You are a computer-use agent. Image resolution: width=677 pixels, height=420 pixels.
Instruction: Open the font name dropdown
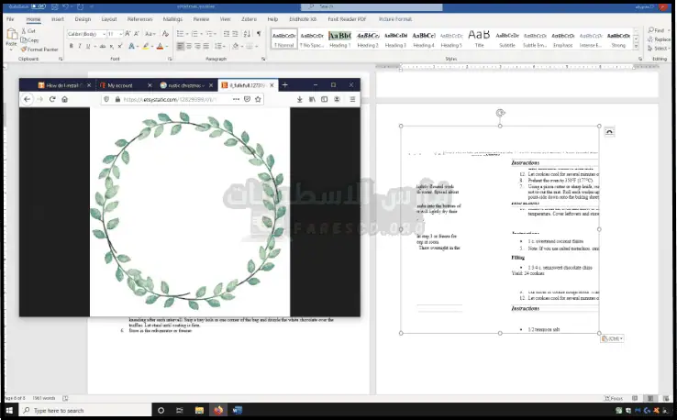click(x=103, y=34)
